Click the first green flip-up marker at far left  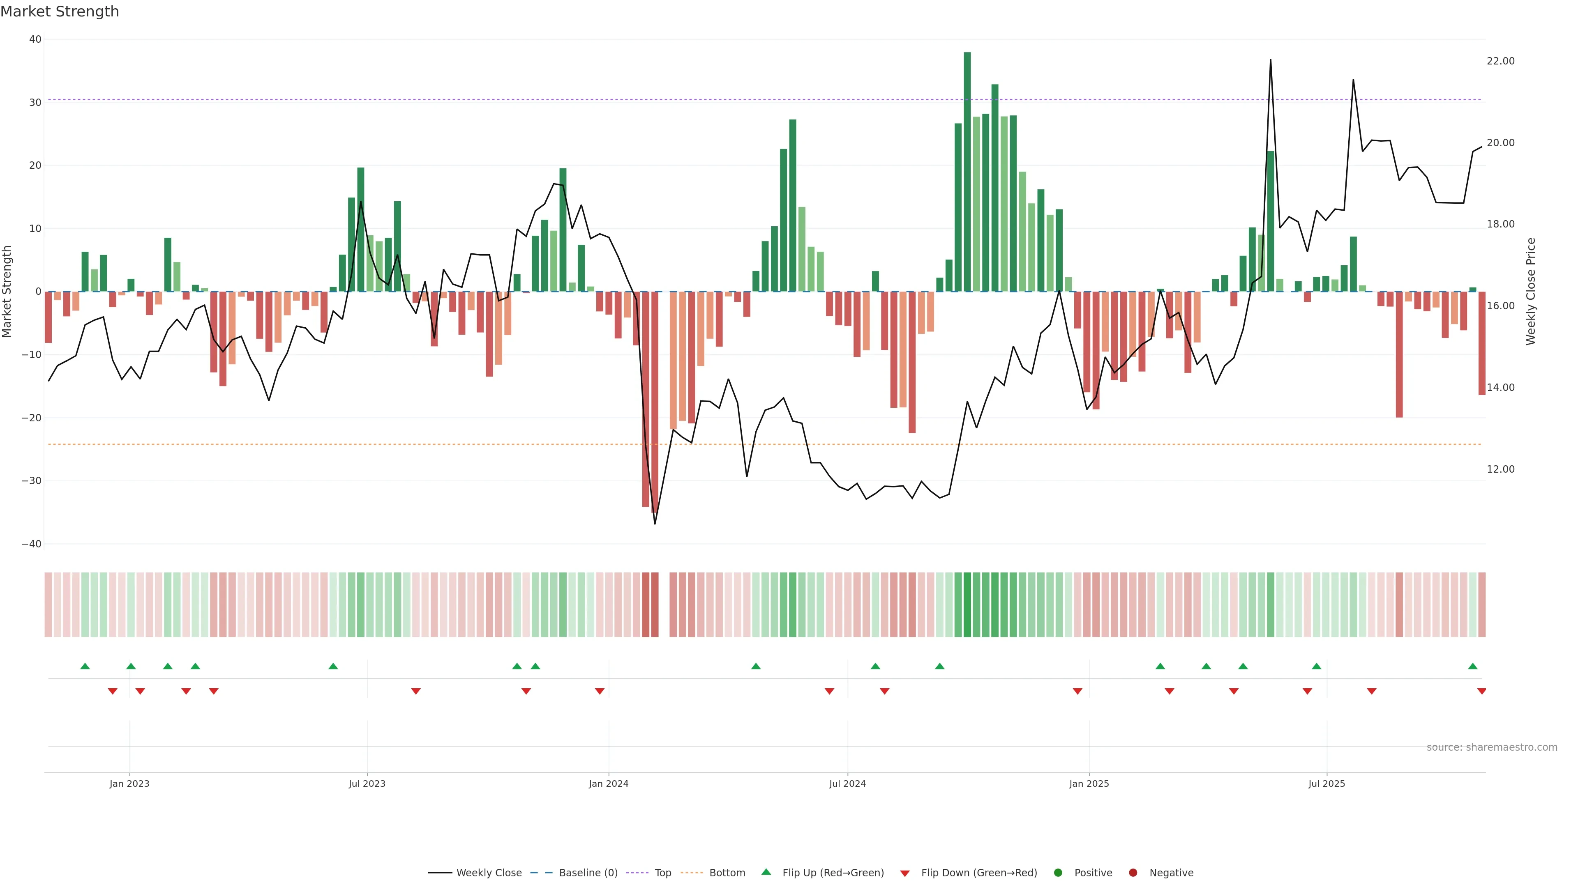coord(85,666)
